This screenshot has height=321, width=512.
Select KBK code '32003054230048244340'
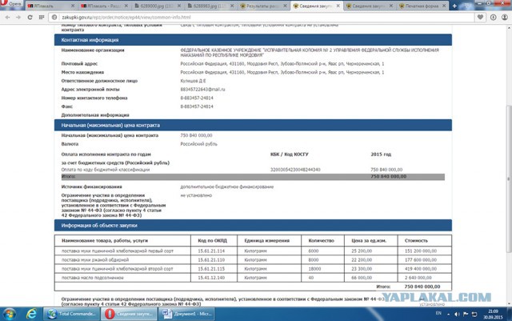(x=295, y=170)
